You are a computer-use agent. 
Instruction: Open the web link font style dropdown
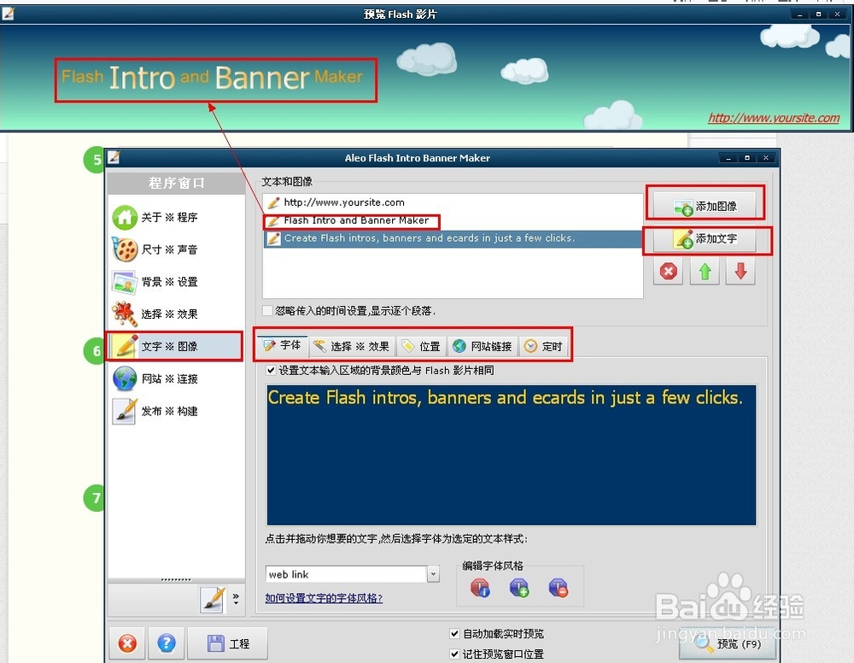433,574
